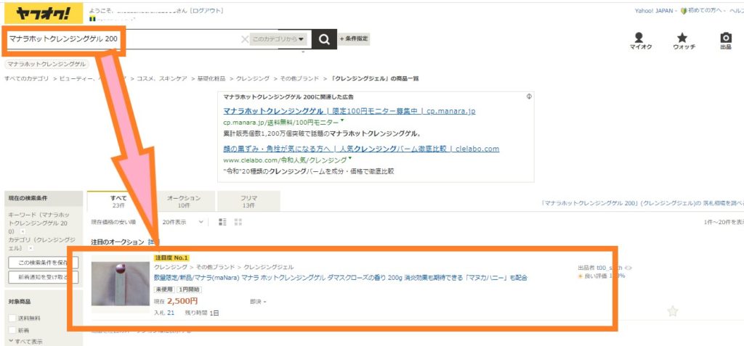Viewport: 744px width, 346px height.
Task: Click the 2,500円 current price
Action: pos(182,301)
